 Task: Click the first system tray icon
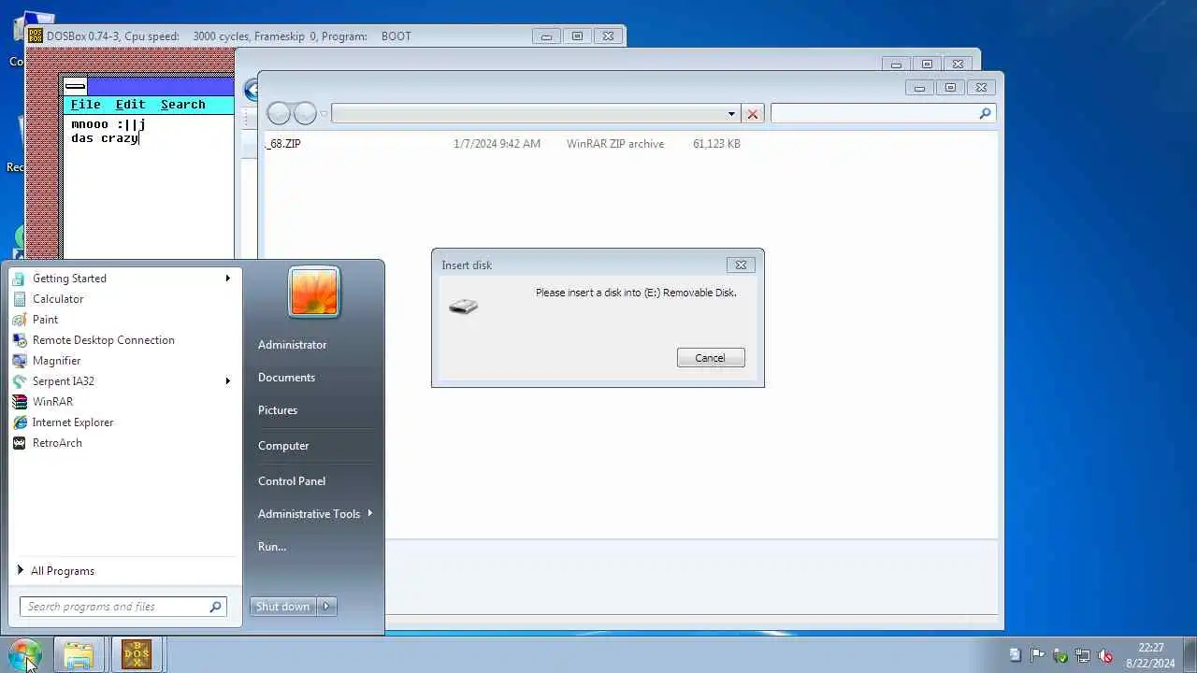1016,655
